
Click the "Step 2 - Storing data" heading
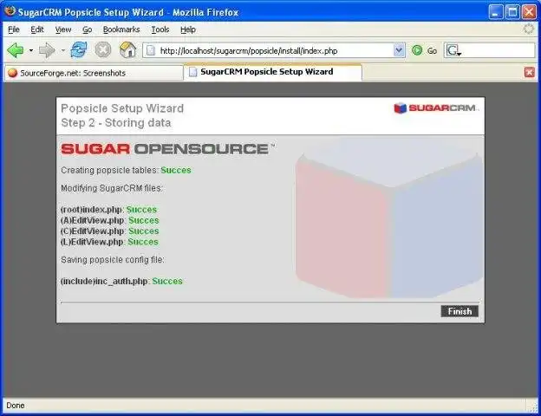click(115, 123)
